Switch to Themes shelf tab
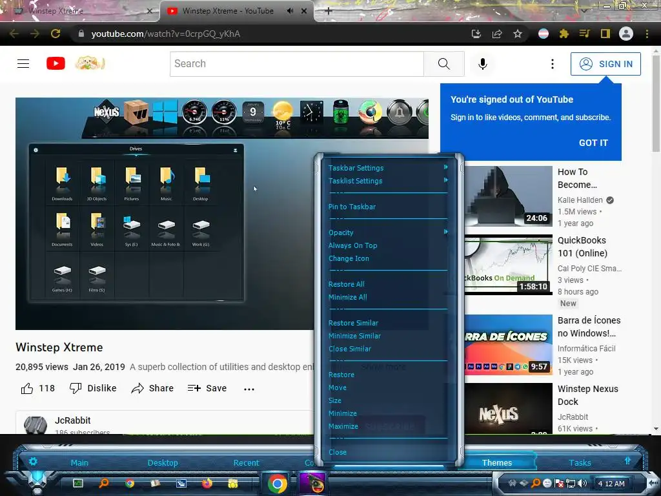 pyautogui.click(x=497, y=462)
